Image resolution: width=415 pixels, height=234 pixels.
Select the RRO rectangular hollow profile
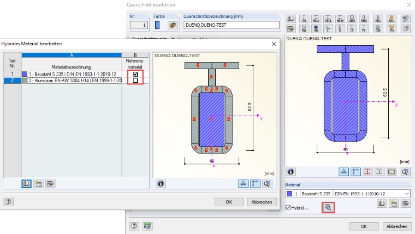pos(364,19)
